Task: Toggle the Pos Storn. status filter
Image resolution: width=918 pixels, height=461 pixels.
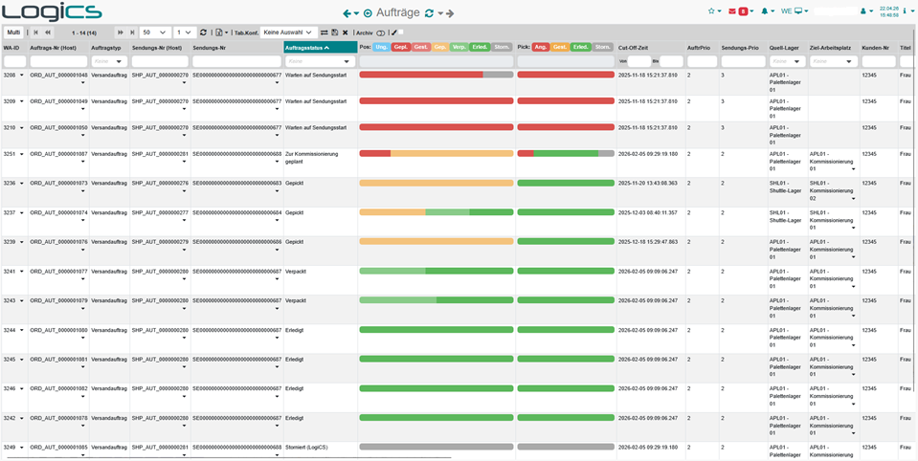Action: point(502,47)
